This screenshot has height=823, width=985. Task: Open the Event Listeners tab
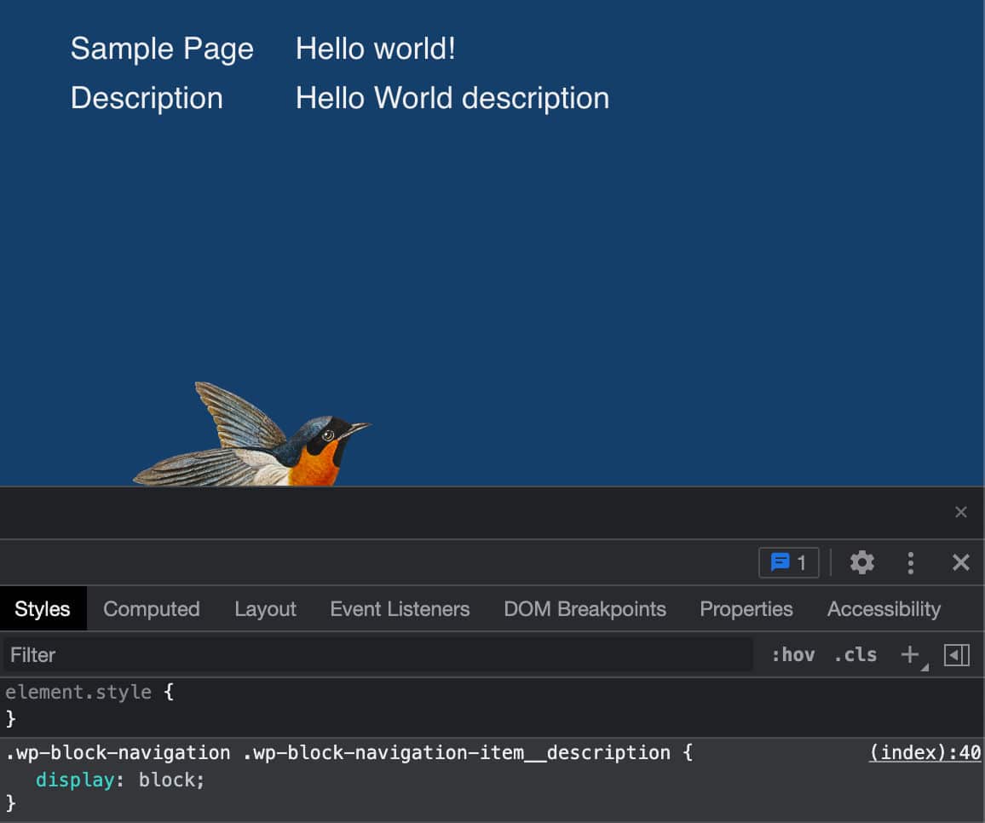400,608
